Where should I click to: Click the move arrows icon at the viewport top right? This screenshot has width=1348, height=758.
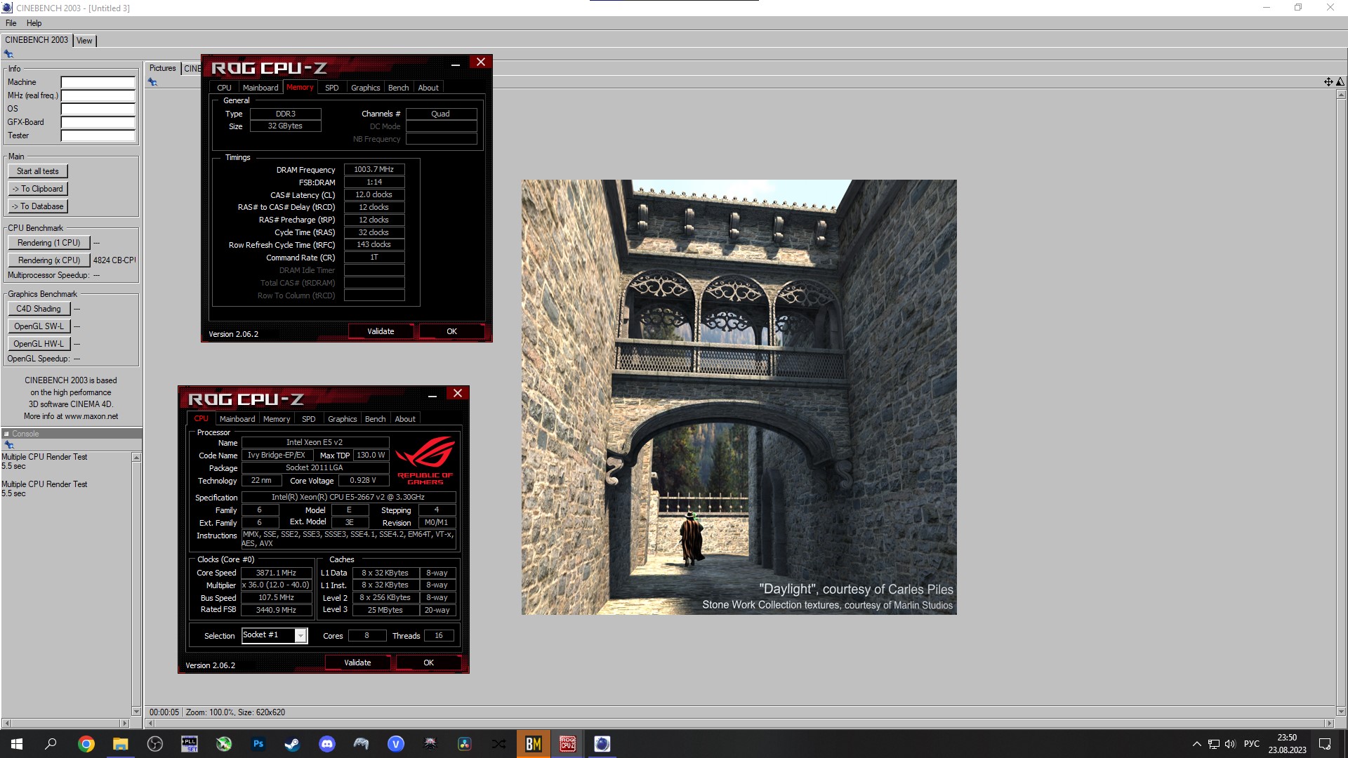coord(1328,82)
